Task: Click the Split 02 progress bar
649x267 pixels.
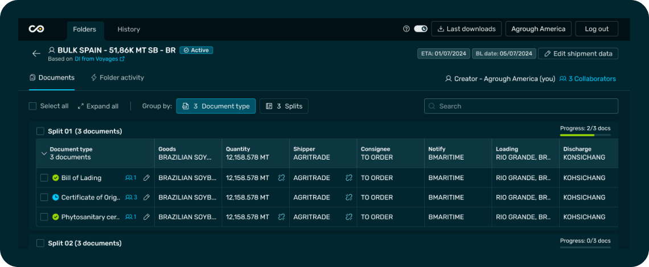Action: click(585, 247)
